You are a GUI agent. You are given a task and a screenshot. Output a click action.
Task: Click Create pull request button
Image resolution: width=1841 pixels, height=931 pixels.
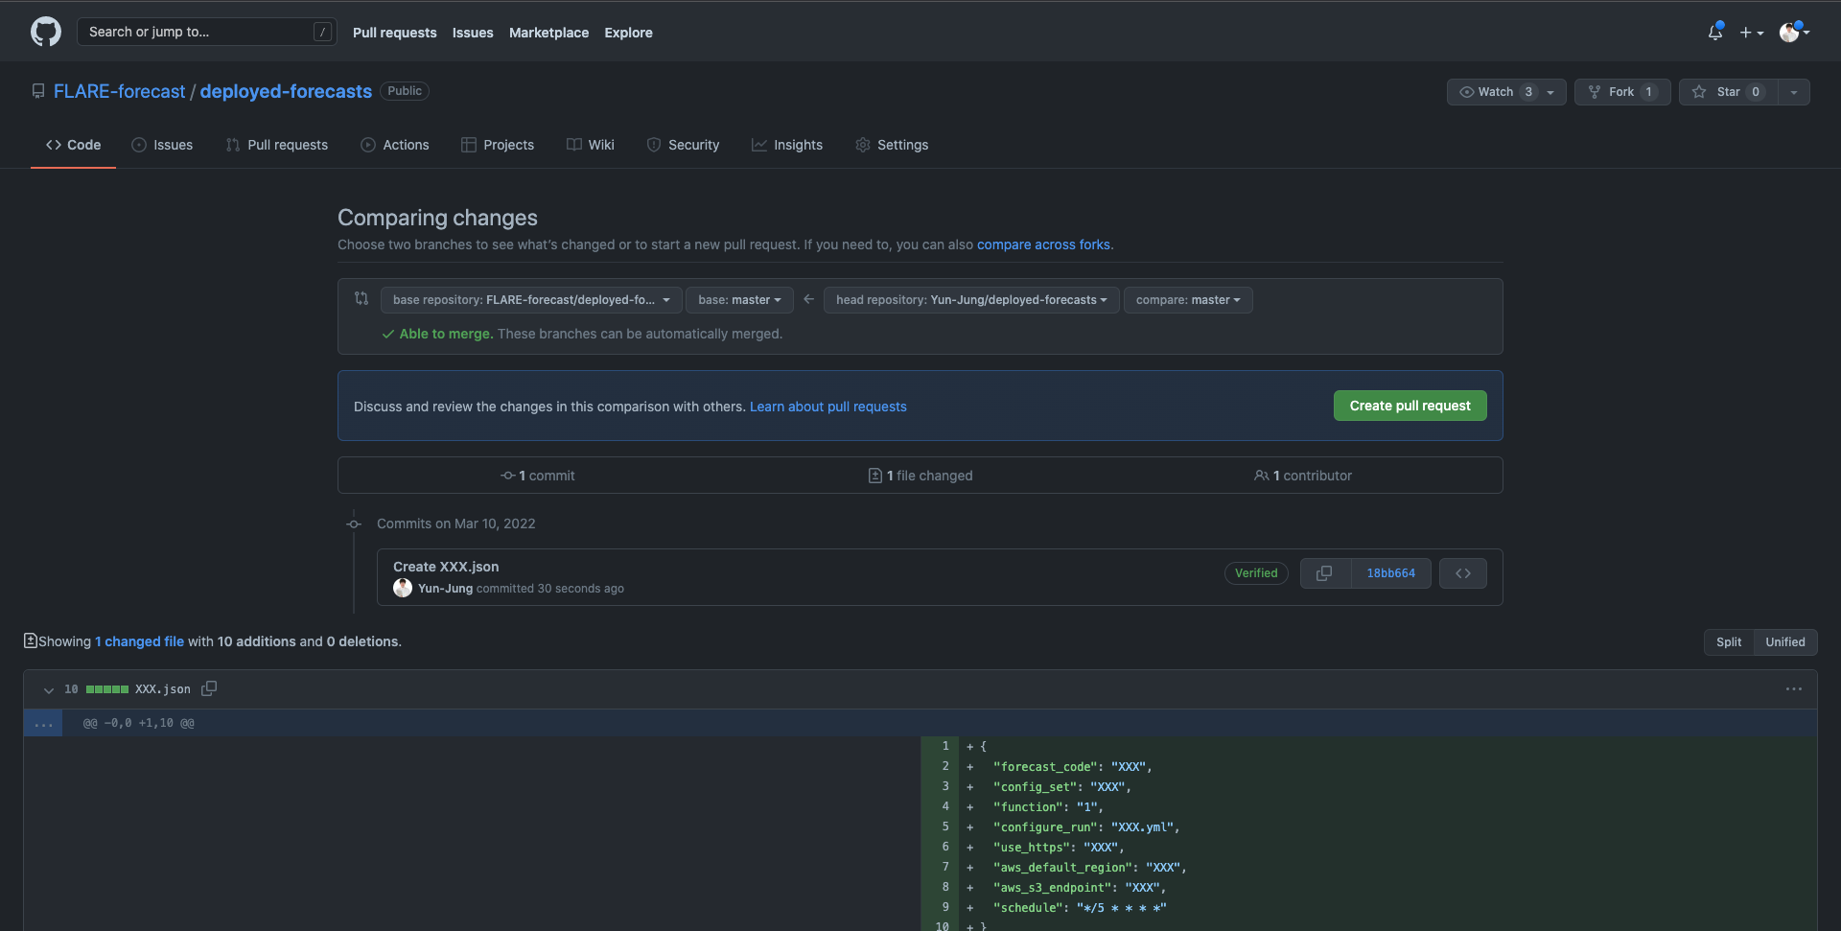(1410, 406)
